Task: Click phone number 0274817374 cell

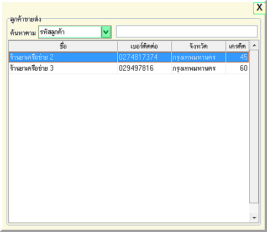Action: [144, 57]
